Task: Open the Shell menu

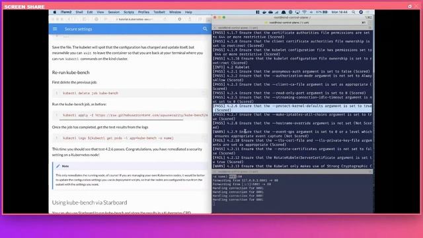Action: pos(79,12)
